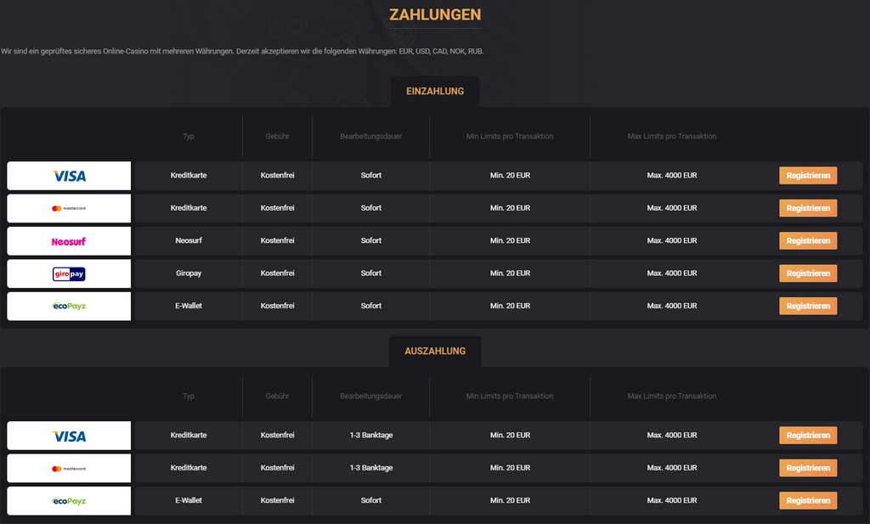Image resolution: width=870 pixels, height=524 pixels.
Task: Click the Gebühr header in the Einzahlung table
Action: coord(277,137)
